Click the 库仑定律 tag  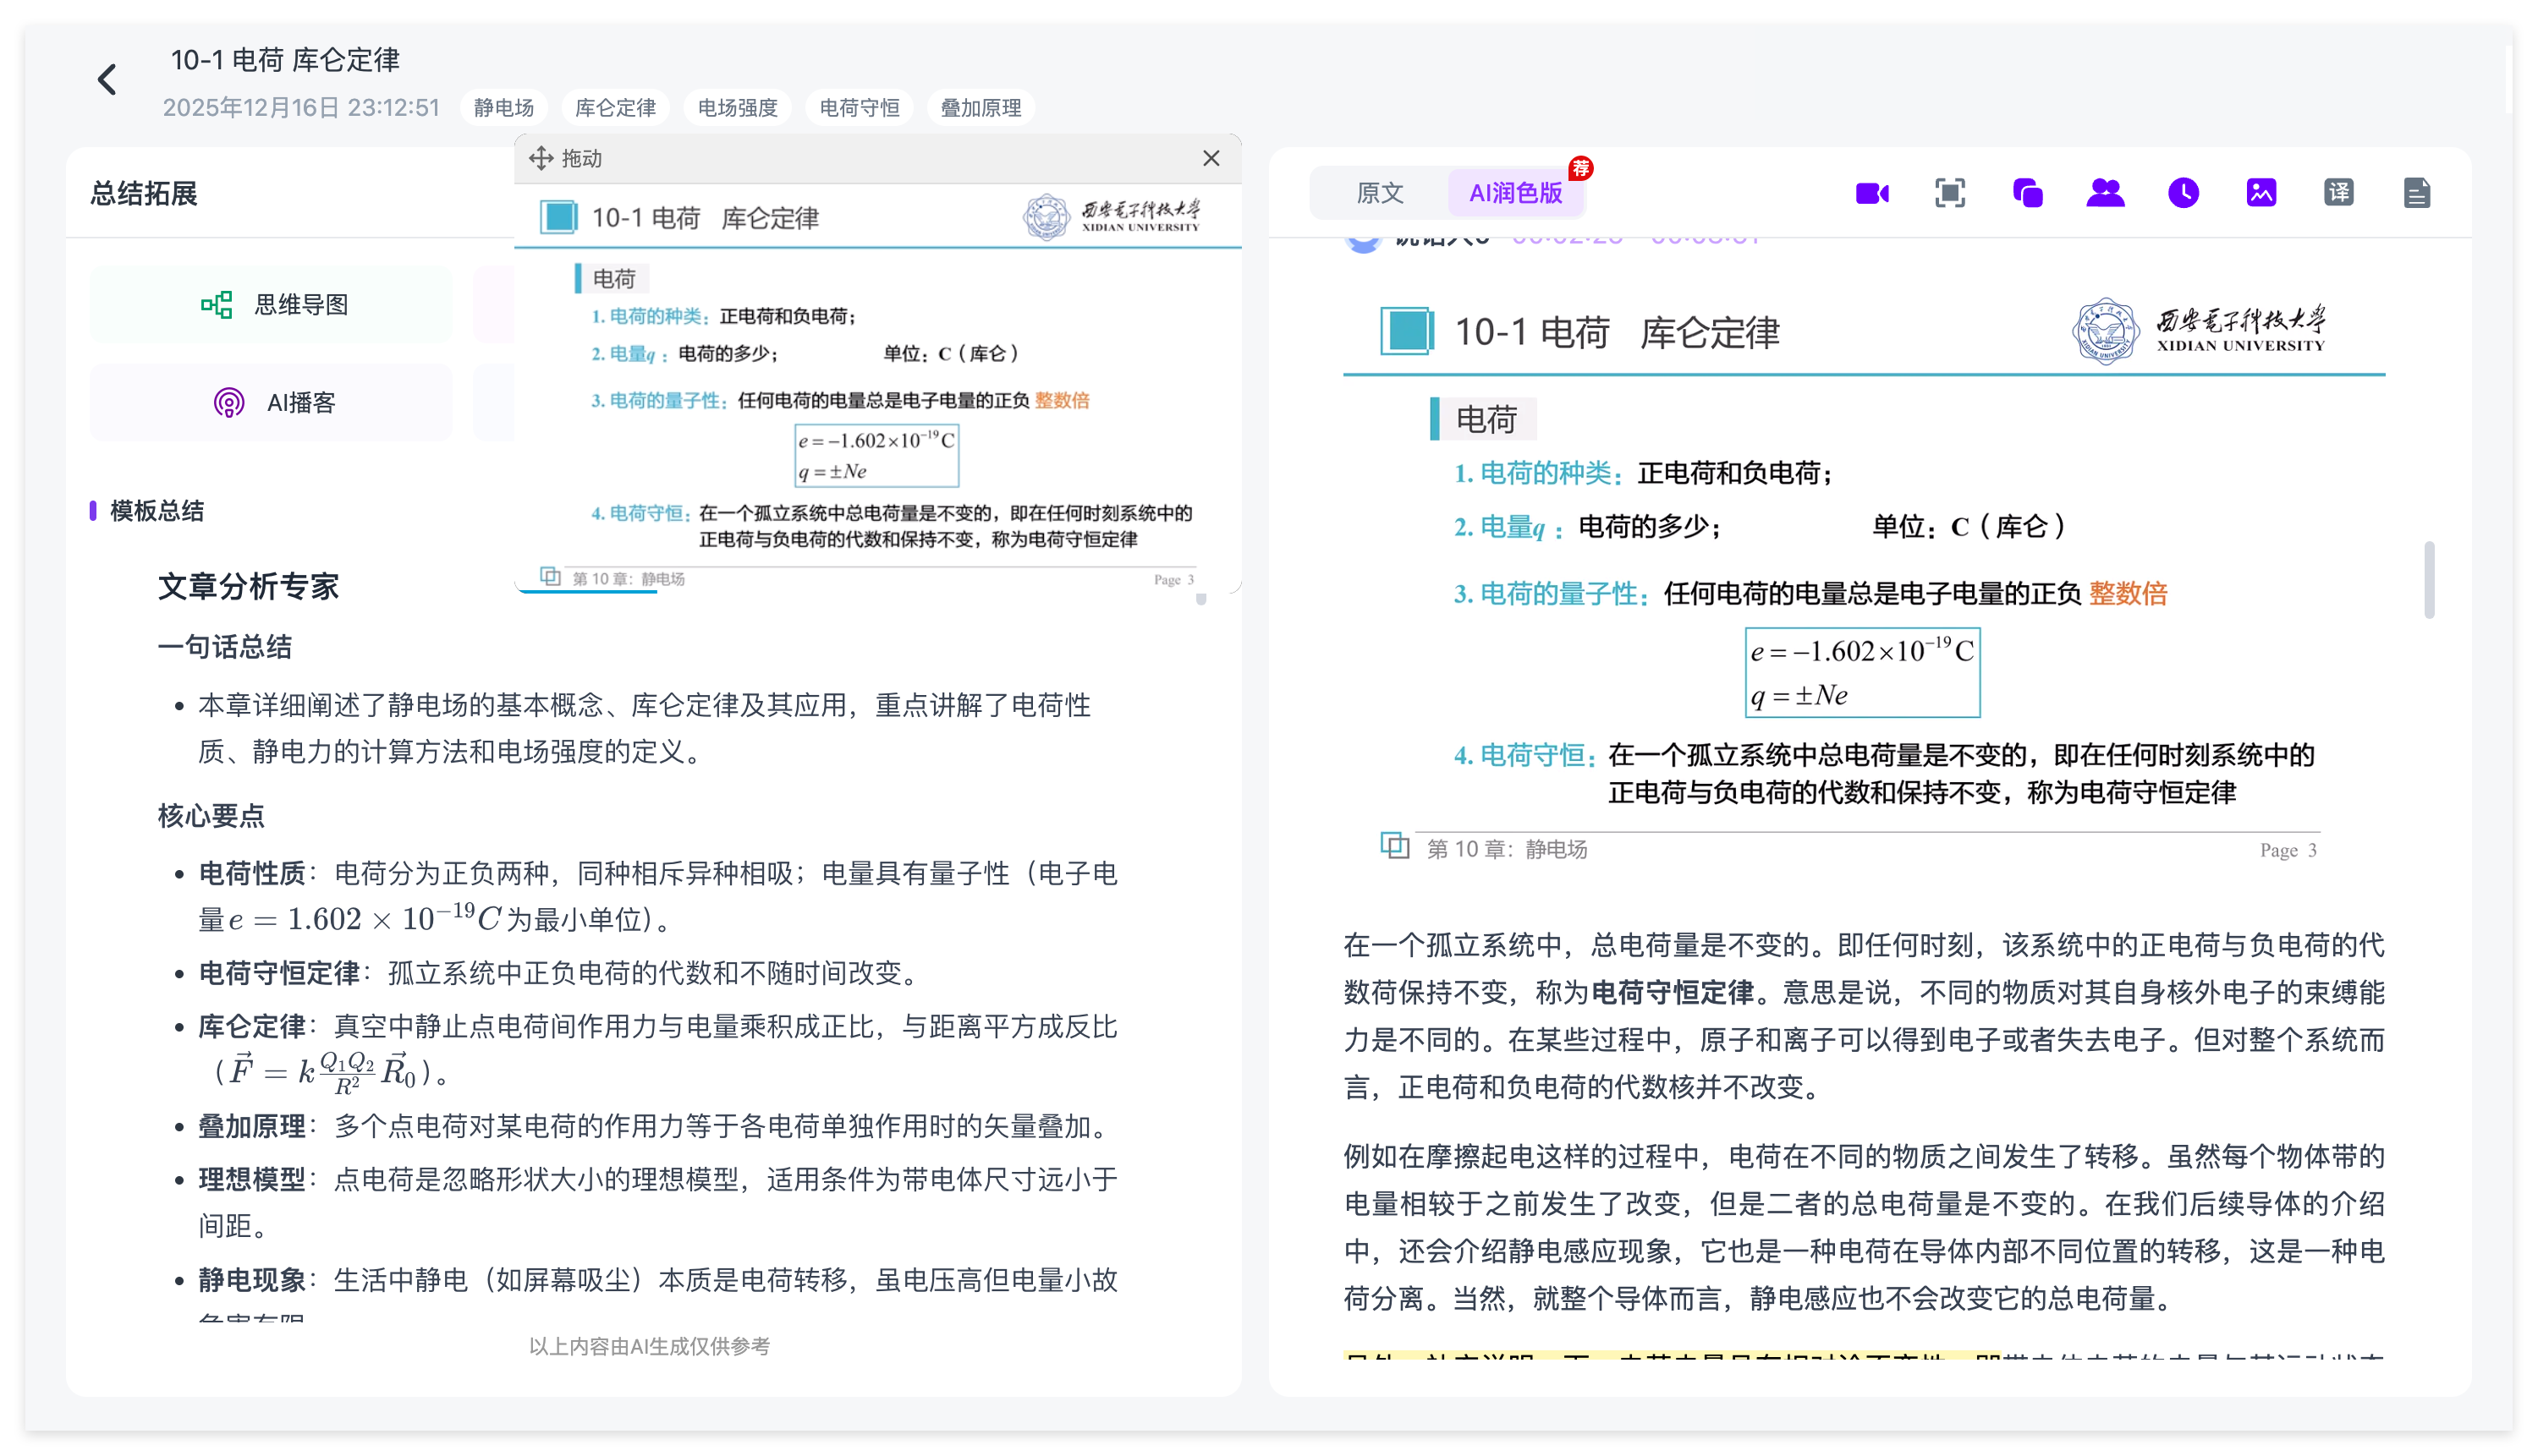tap(615, 108)
